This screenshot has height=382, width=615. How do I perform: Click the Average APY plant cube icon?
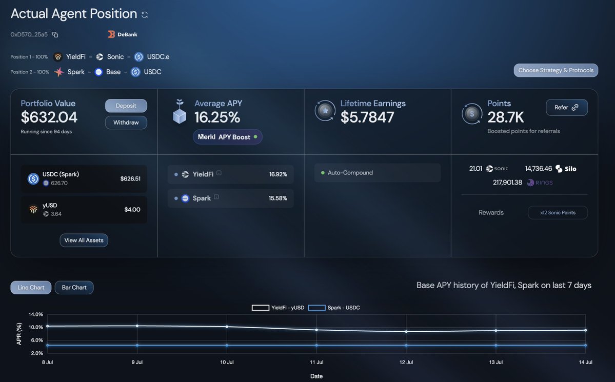coord(180,112)
